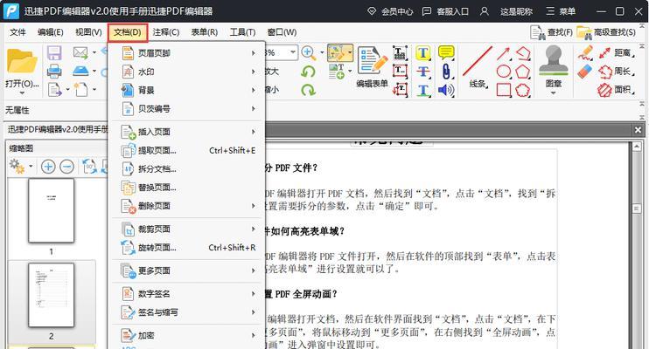The width and height of the screenshot is (649, 349).
Task: Open the 文件 menu
Action: coord(17,32)
